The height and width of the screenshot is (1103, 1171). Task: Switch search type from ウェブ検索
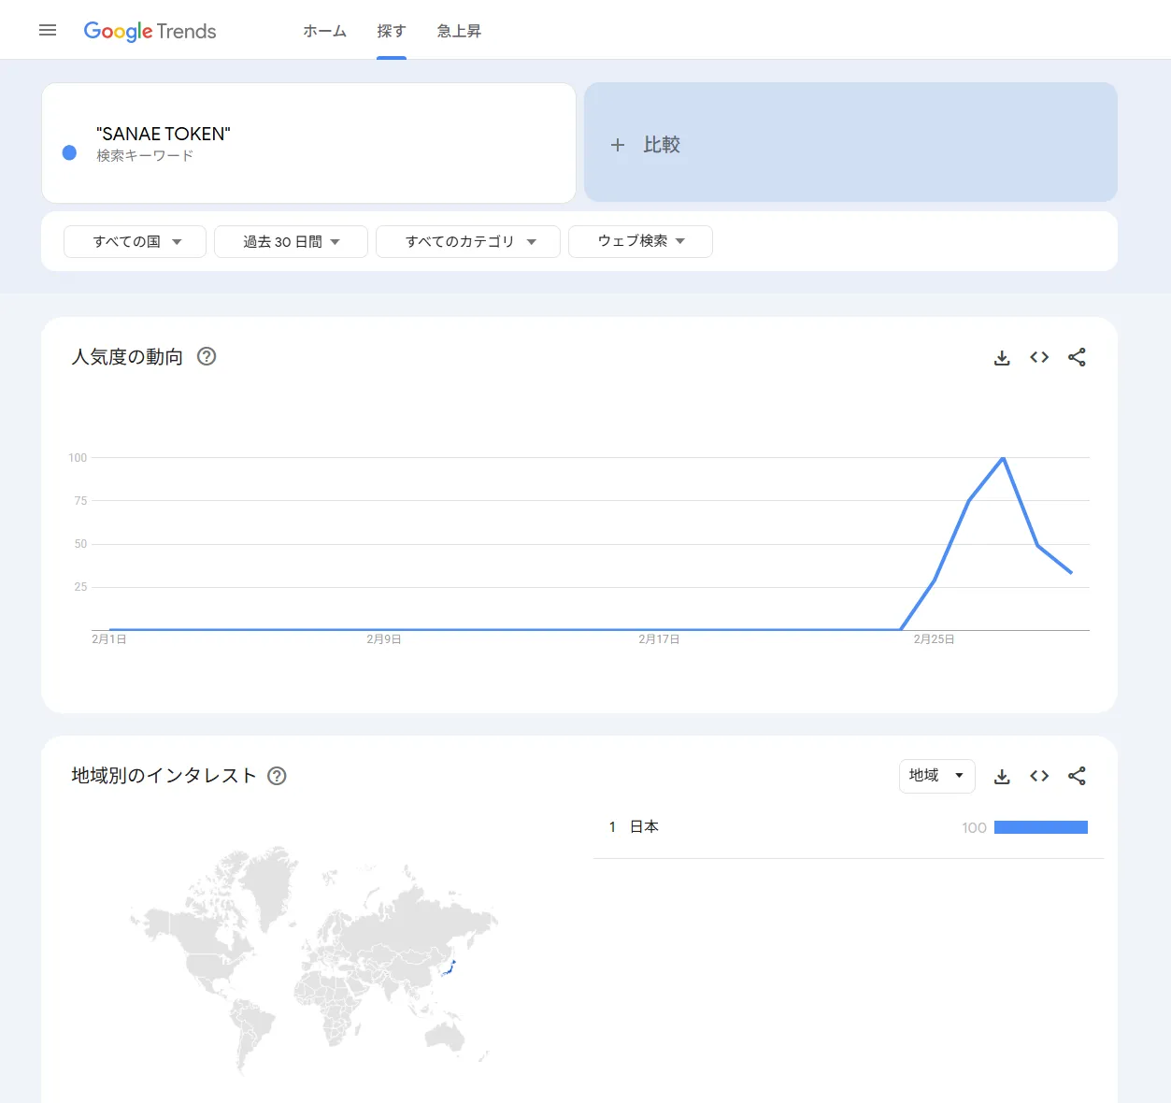(640, 241)
